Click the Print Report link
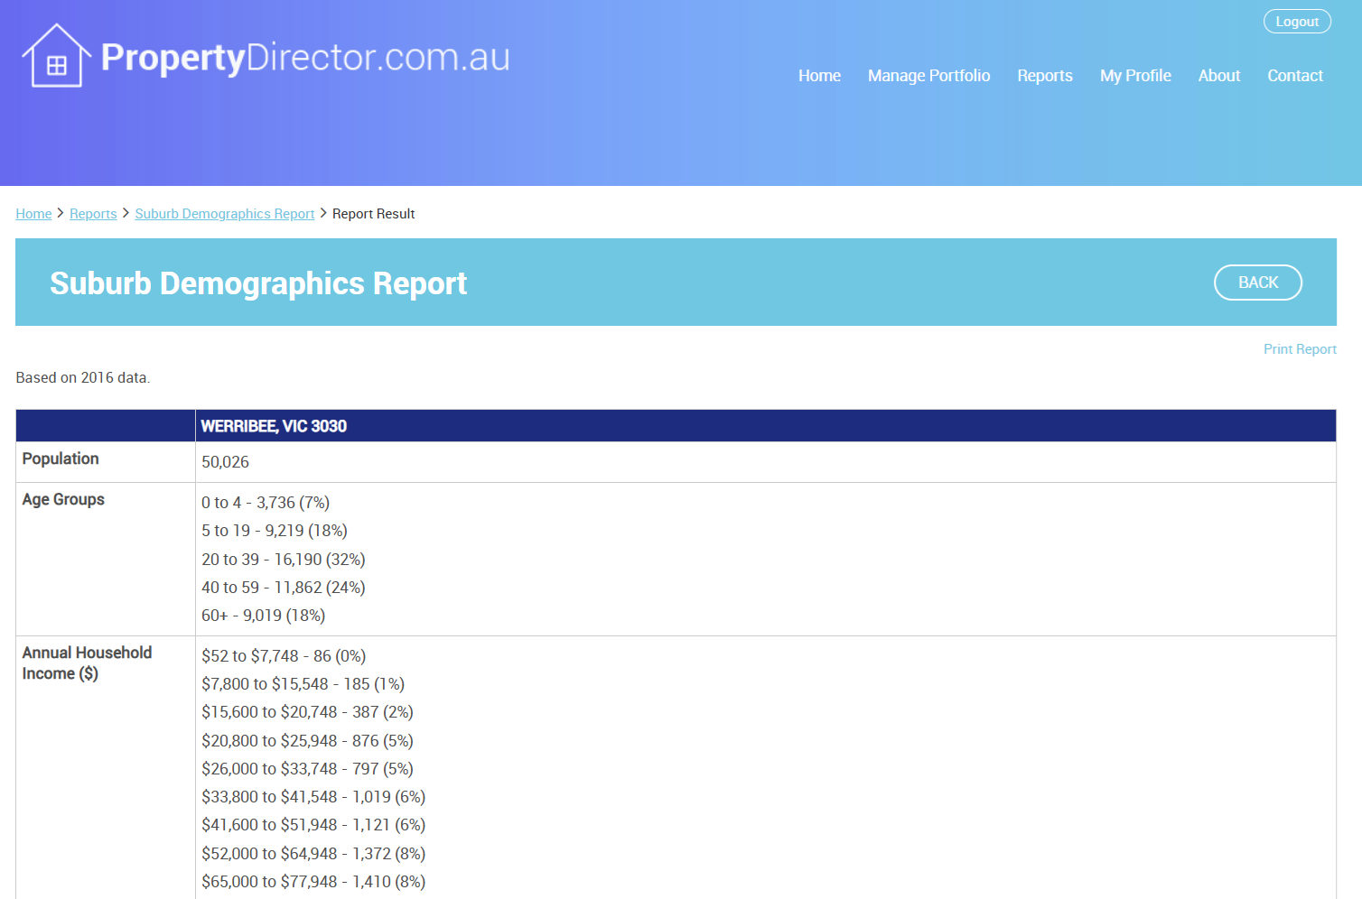Image resolution: width=1362 pixels, height=899 pixels. (1299, 349)
